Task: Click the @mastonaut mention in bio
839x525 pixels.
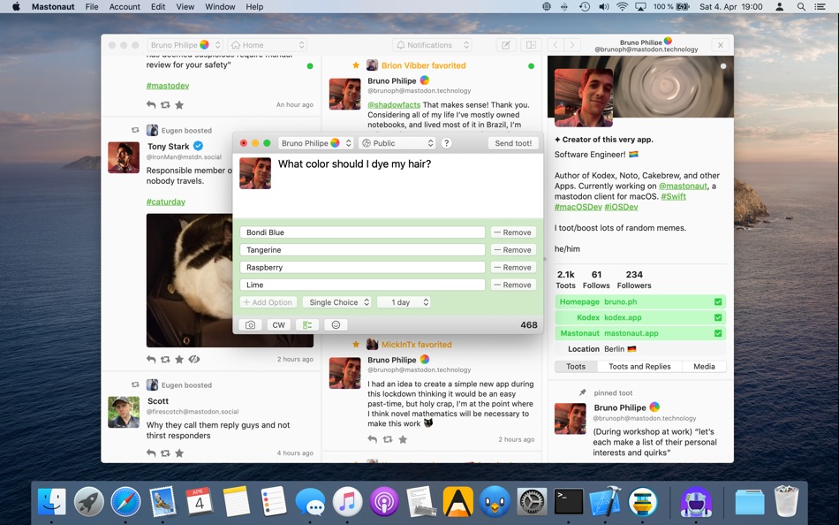Action: [683, 186]
